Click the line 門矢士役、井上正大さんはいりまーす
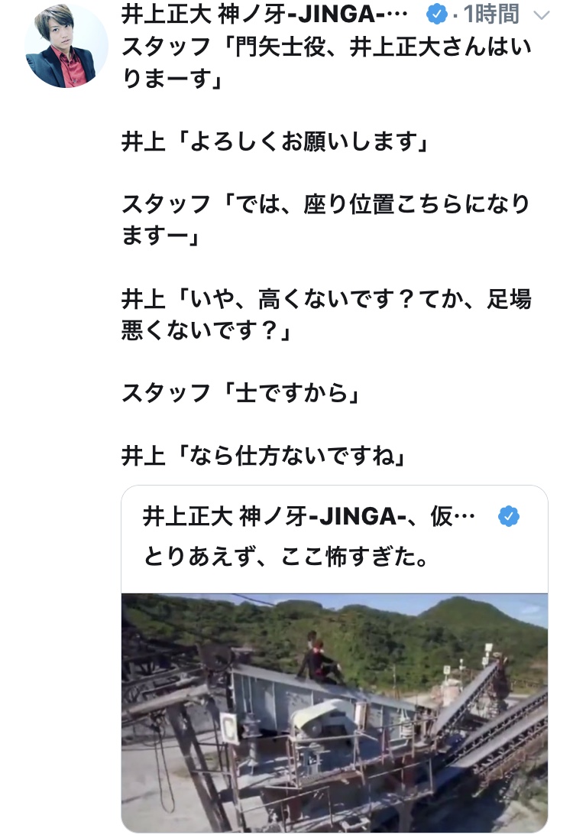The image size is (573, 835). tap(326, 63)
